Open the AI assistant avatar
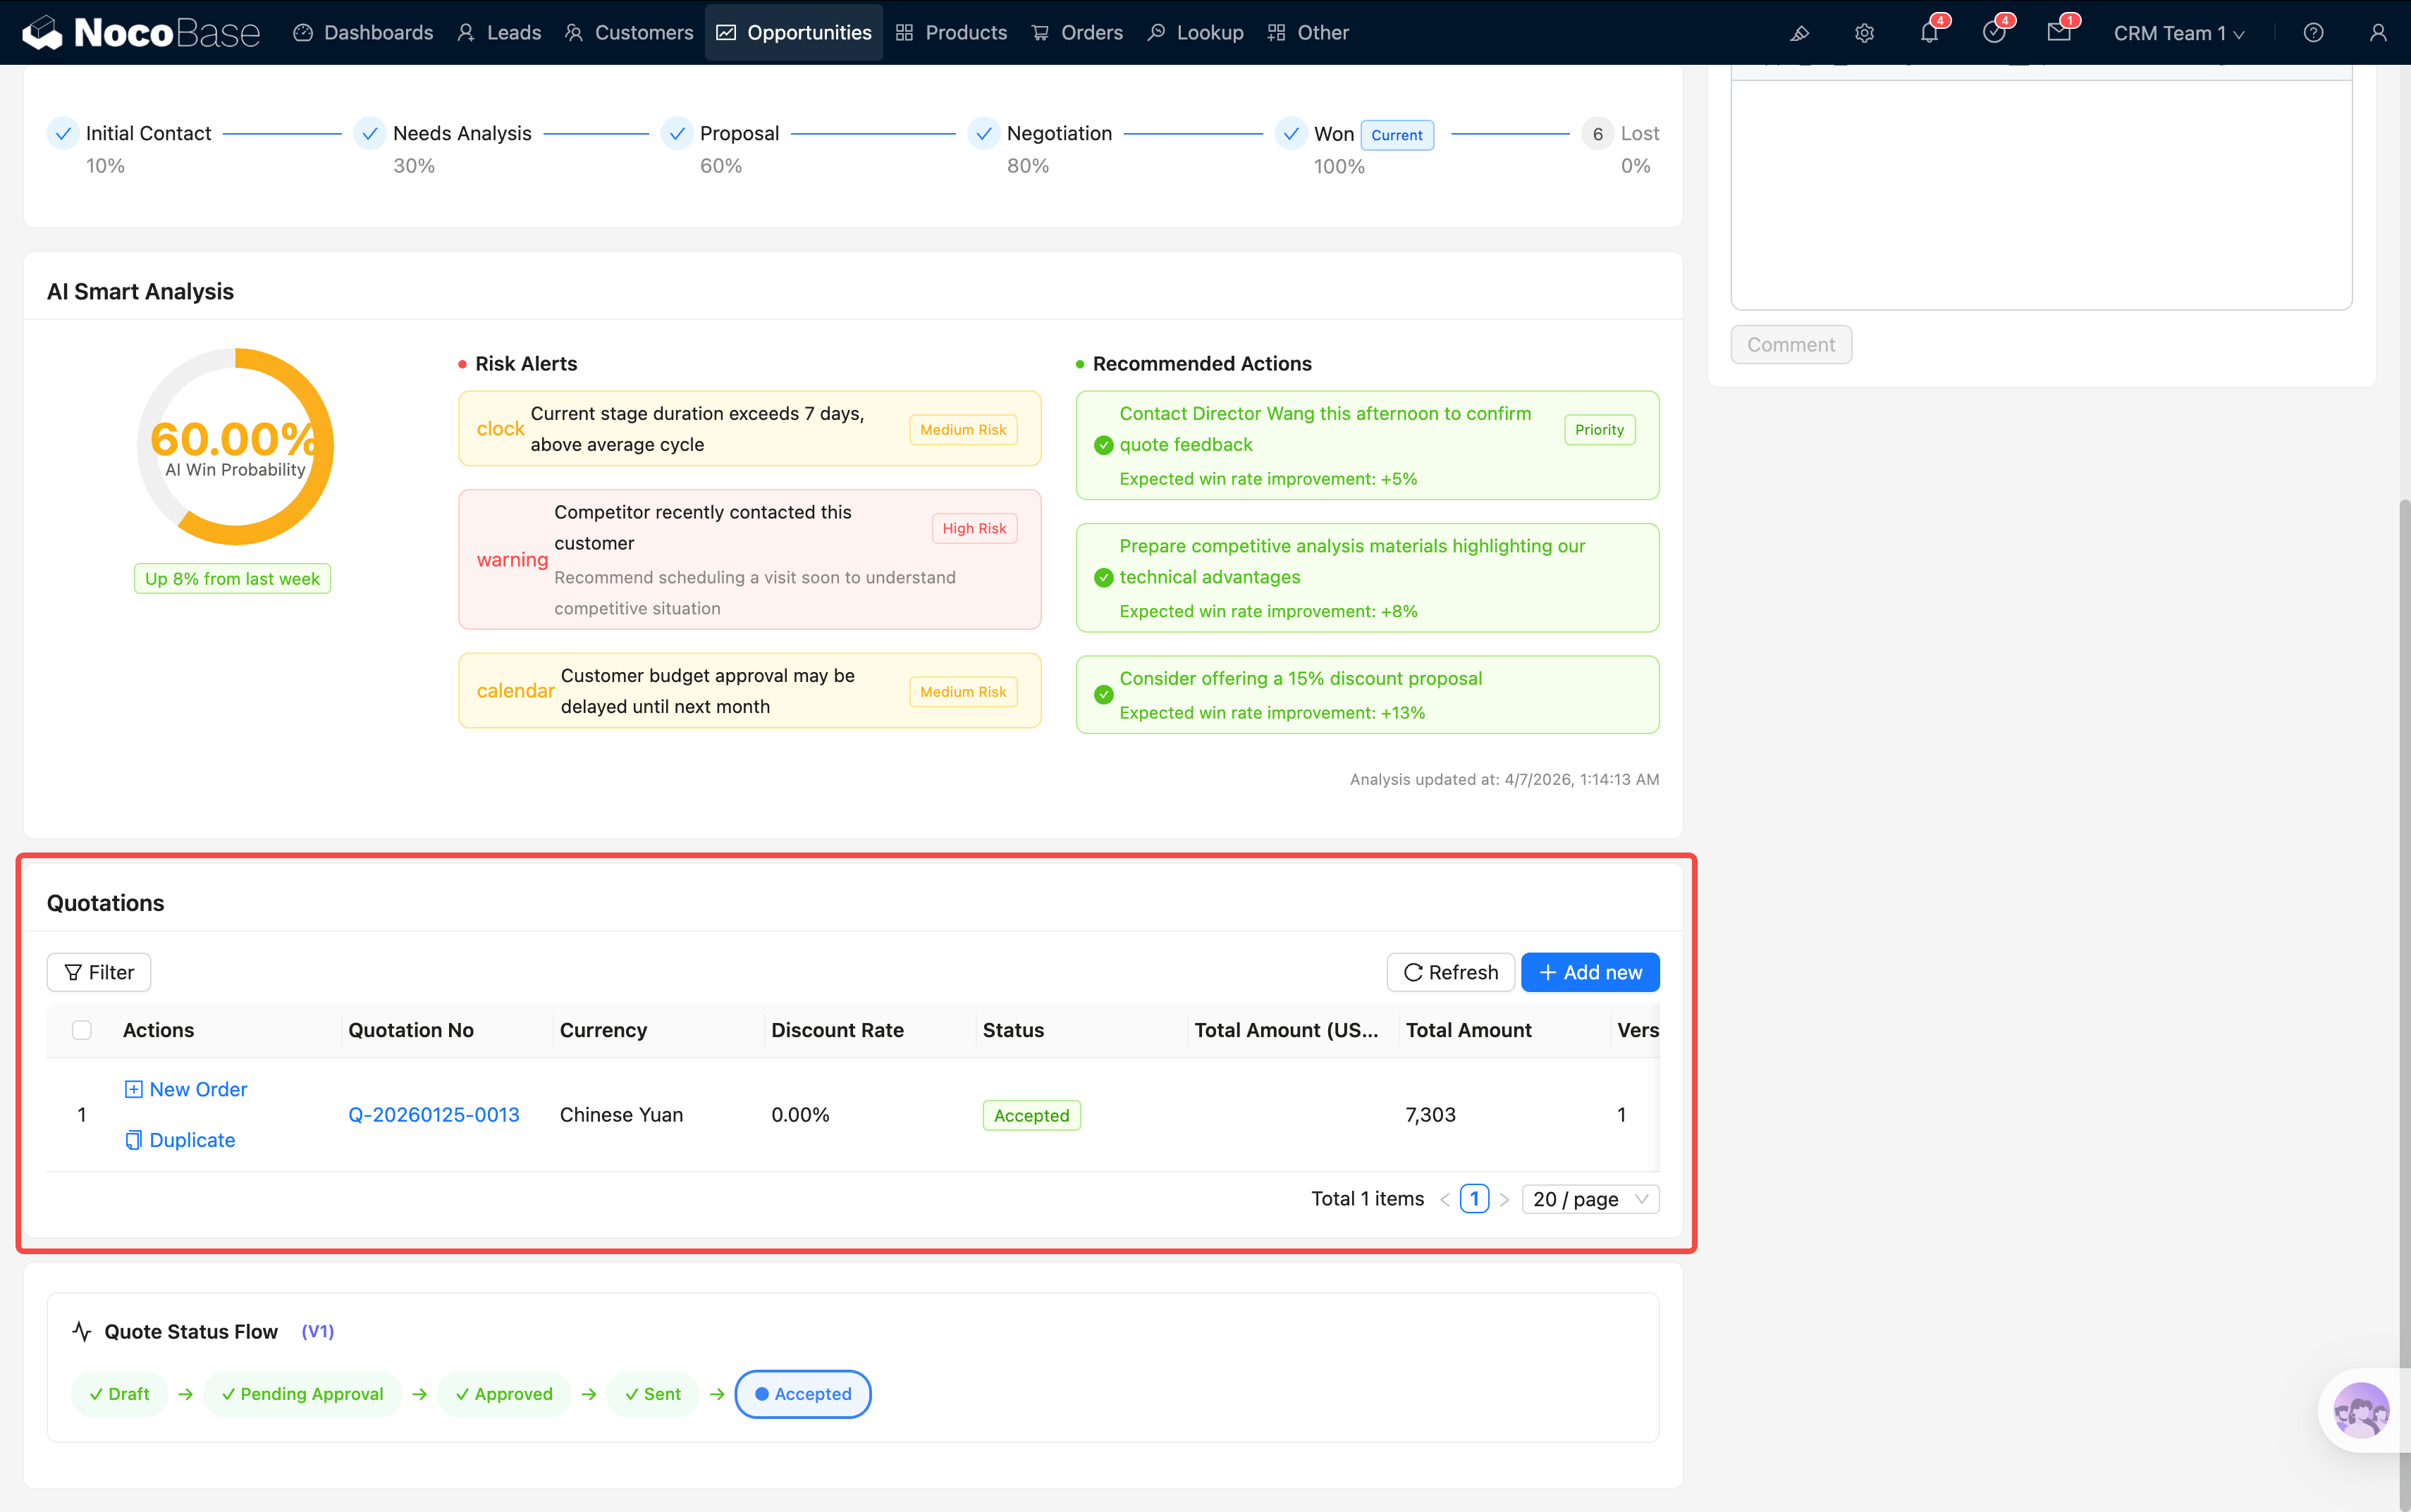 pyautogui.click(x=2360, y=1410)
